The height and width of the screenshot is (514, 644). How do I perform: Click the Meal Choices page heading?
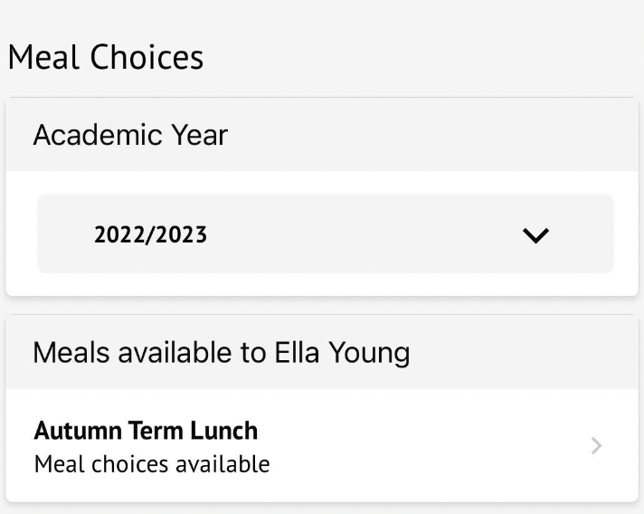[105, 57]
